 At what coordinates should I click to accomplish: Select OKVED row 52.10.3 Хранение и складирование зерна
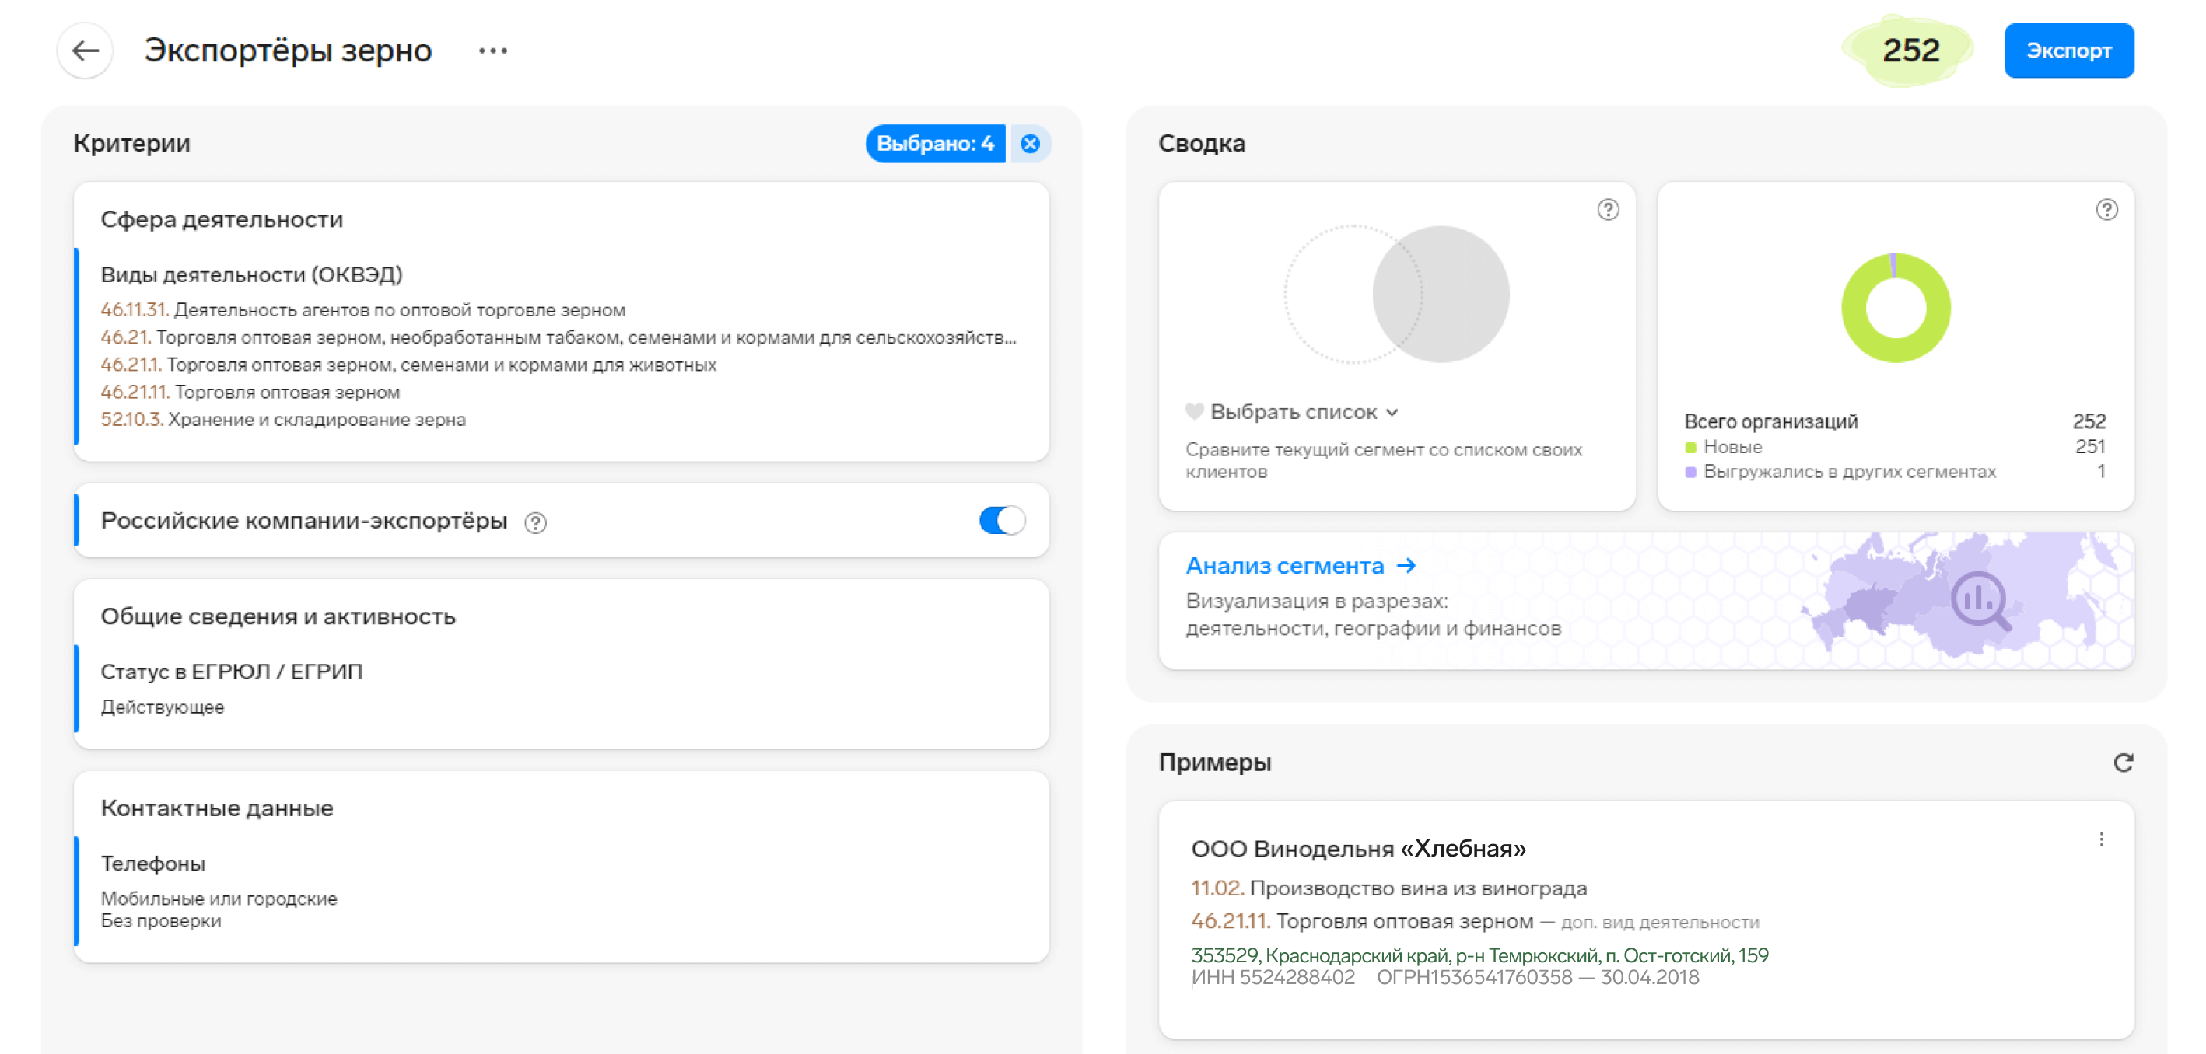(283, 419)
